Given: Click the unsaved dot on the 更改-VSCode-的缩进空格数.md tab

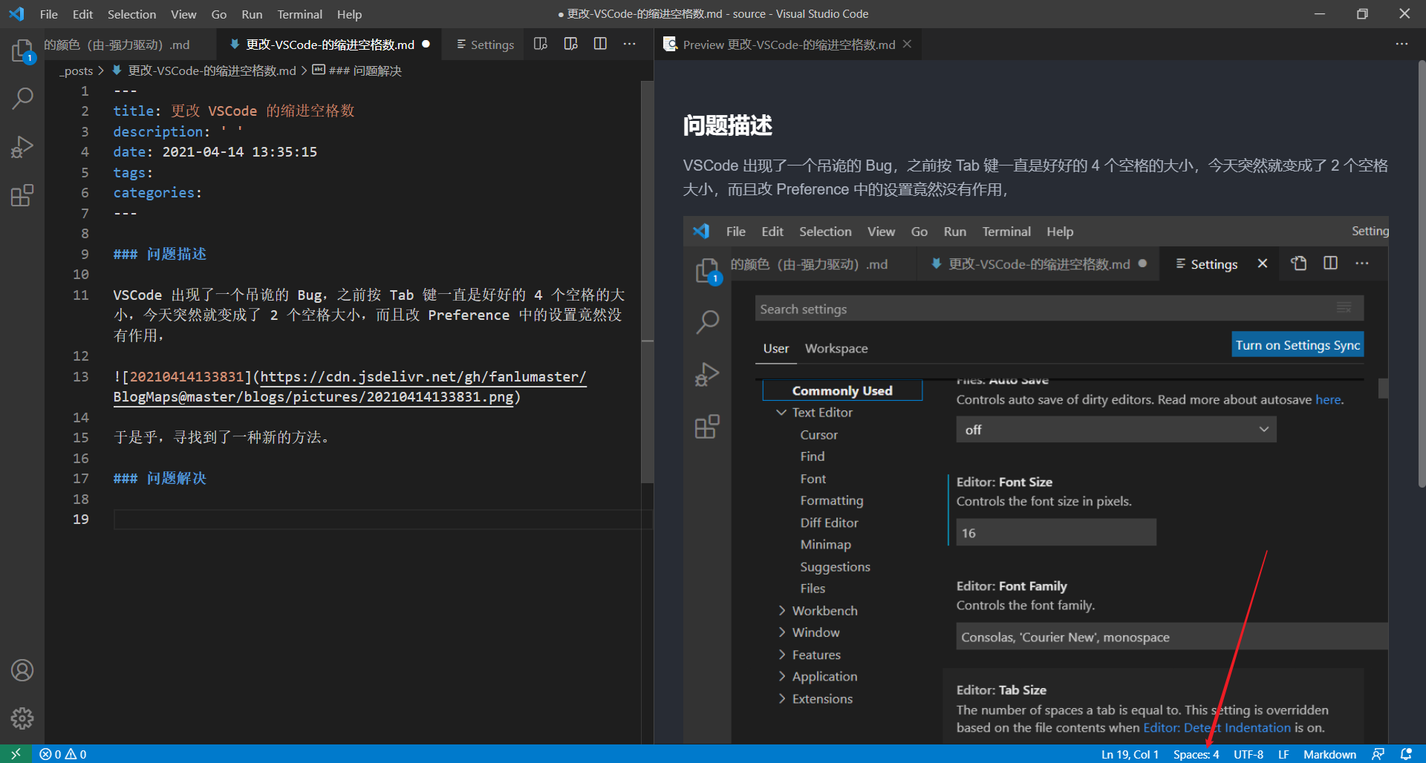Looking at the screenshot, I should 426,45.
